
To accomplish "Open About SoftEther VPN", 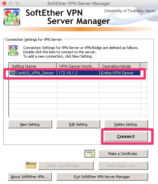I will (x=30, y=177).
